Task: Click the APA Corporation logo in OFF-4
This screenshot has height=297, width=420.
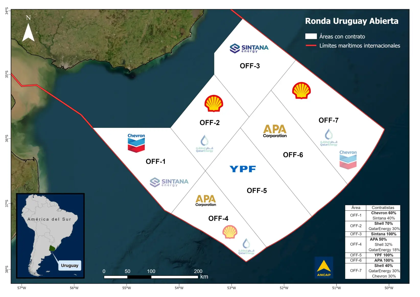Action: (x=206, y=201)
